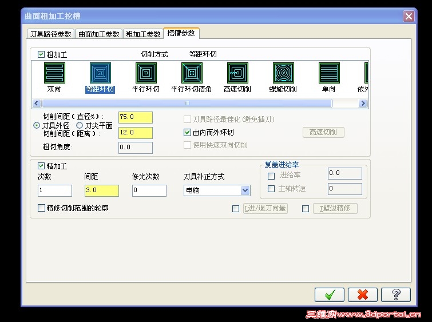This screenshot has width=432, height=322.
Task: Click the green checkmark OK button
Action: coord(330,295)
